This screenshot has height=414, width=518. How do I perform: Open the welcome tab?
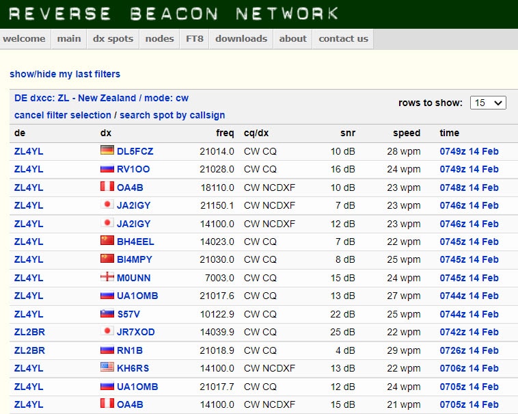24,39
